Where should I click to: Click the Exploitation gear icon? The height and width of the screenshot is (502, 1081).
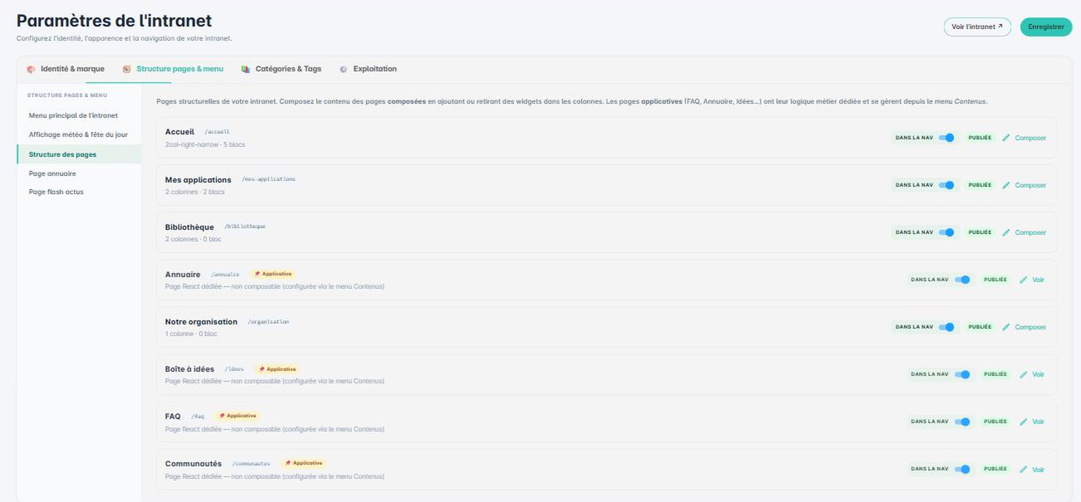point(343,69)
